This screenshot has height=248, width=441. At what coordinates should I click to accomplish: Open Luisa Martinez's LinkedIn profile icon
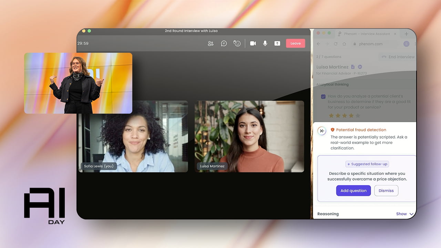(360, 67)
